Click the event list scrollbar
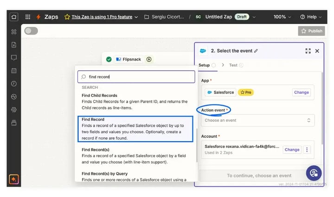Image resolution: width=334 pixels, height=197 pixels. tap(197, 145)
